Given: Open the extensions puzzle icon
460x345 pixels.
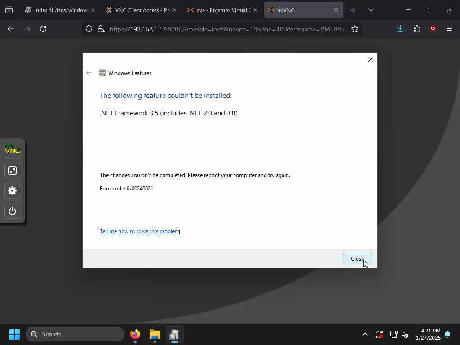Looking at the screenshot, I should click(x=417, y=29).
